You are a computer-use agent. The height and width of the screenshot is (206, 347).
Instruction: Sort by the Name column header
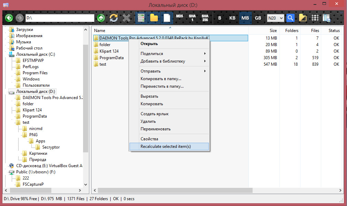170,31
